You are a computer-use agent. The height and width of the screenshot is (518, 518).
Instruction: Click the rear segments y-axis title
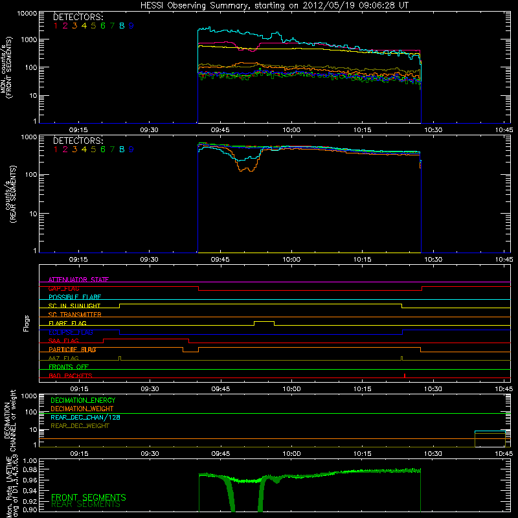click(10, 194)
